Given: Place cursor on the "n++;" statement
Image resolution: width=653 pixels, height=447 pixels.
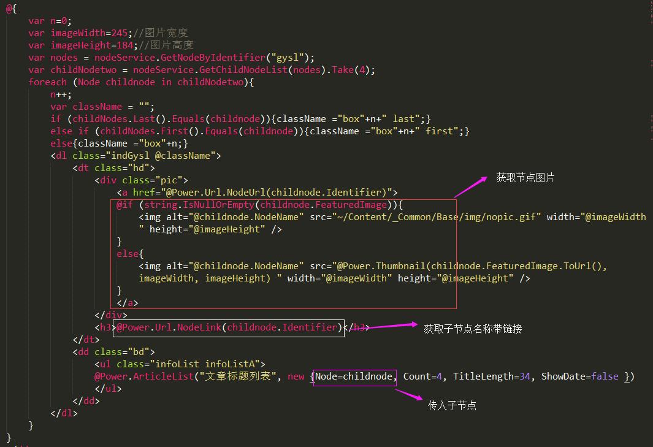Looking at the screenshot, I should 61,94.
